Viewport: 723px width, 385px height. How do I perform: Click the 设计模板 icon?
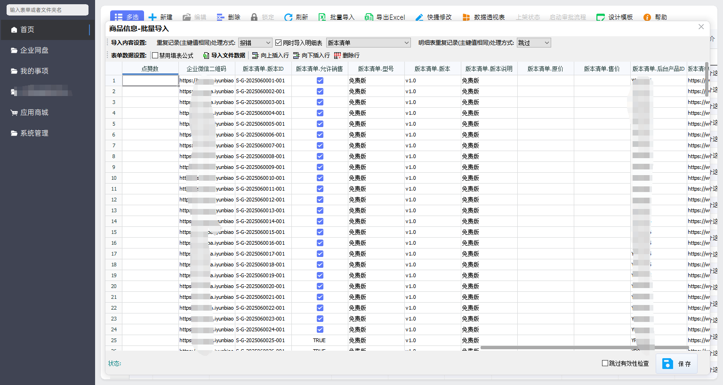coord(601,17)
